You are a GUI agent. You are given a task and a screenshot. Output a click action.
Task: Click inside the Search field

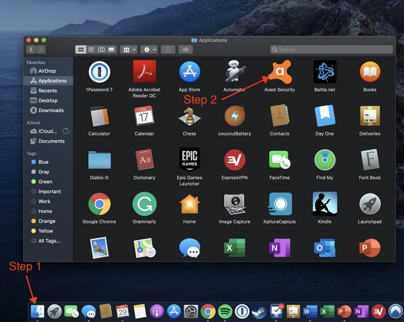(331, 50)
